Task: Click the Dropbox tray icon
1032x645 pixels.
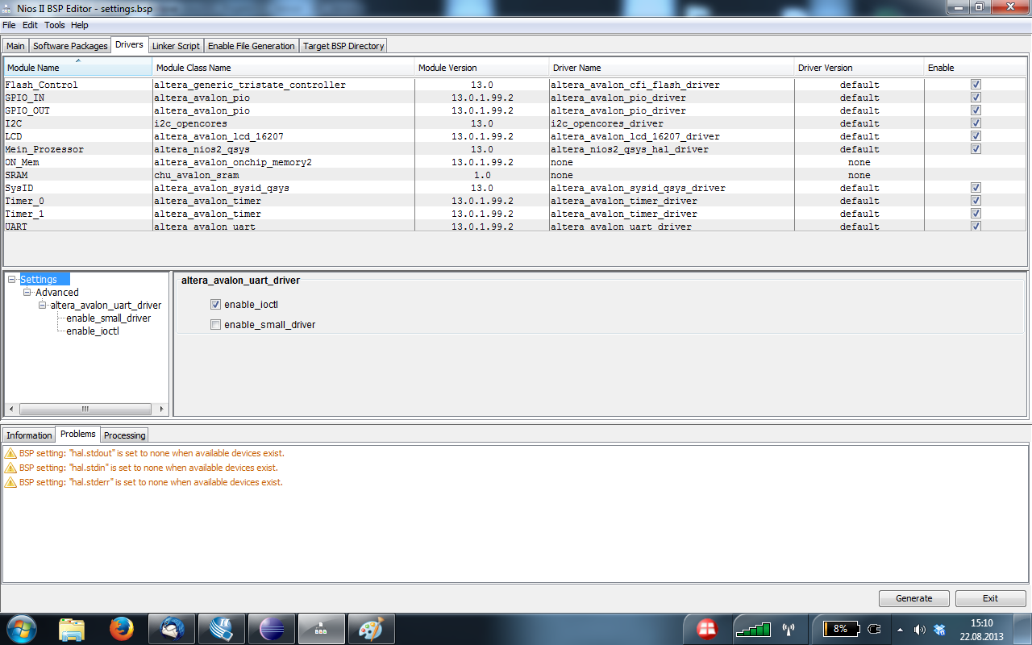Action: point(939,629)
